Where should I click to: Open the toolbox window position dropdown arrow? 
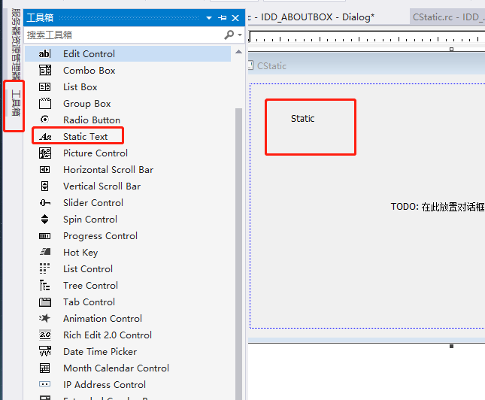[x=209, y=18]
